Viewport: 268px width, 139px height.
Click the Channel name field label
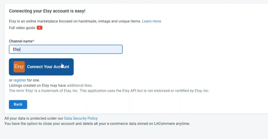21,41
